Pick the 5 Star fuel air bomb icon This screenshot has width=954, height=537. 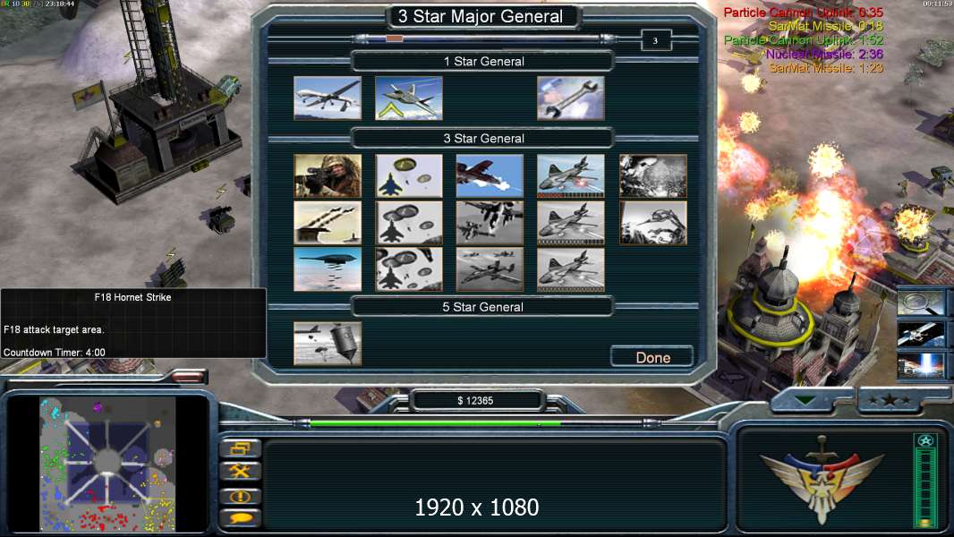pyautogui.click(x=328, y=344)
